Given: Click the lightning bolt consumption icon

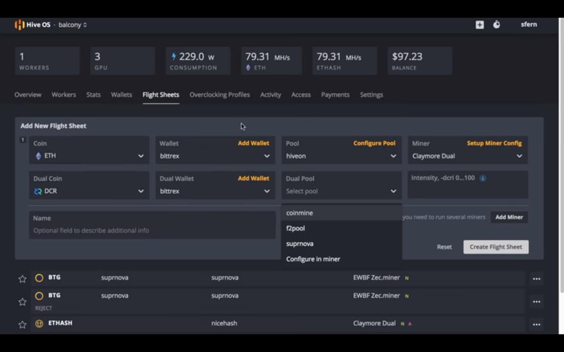Looking at the screenshot, I should coord(174,56).
